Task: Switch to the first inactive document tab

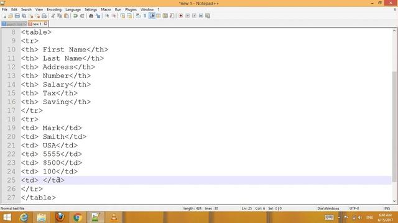Action: click(14, 24)
